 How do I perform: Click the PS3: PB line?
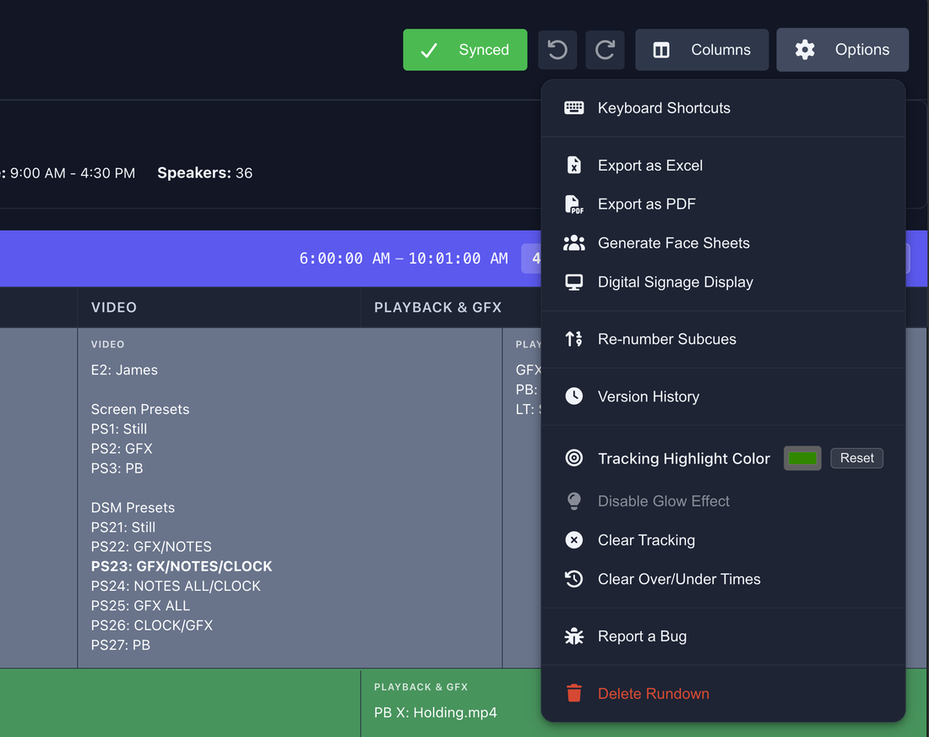pyautogui.click(x=117, y=468)
